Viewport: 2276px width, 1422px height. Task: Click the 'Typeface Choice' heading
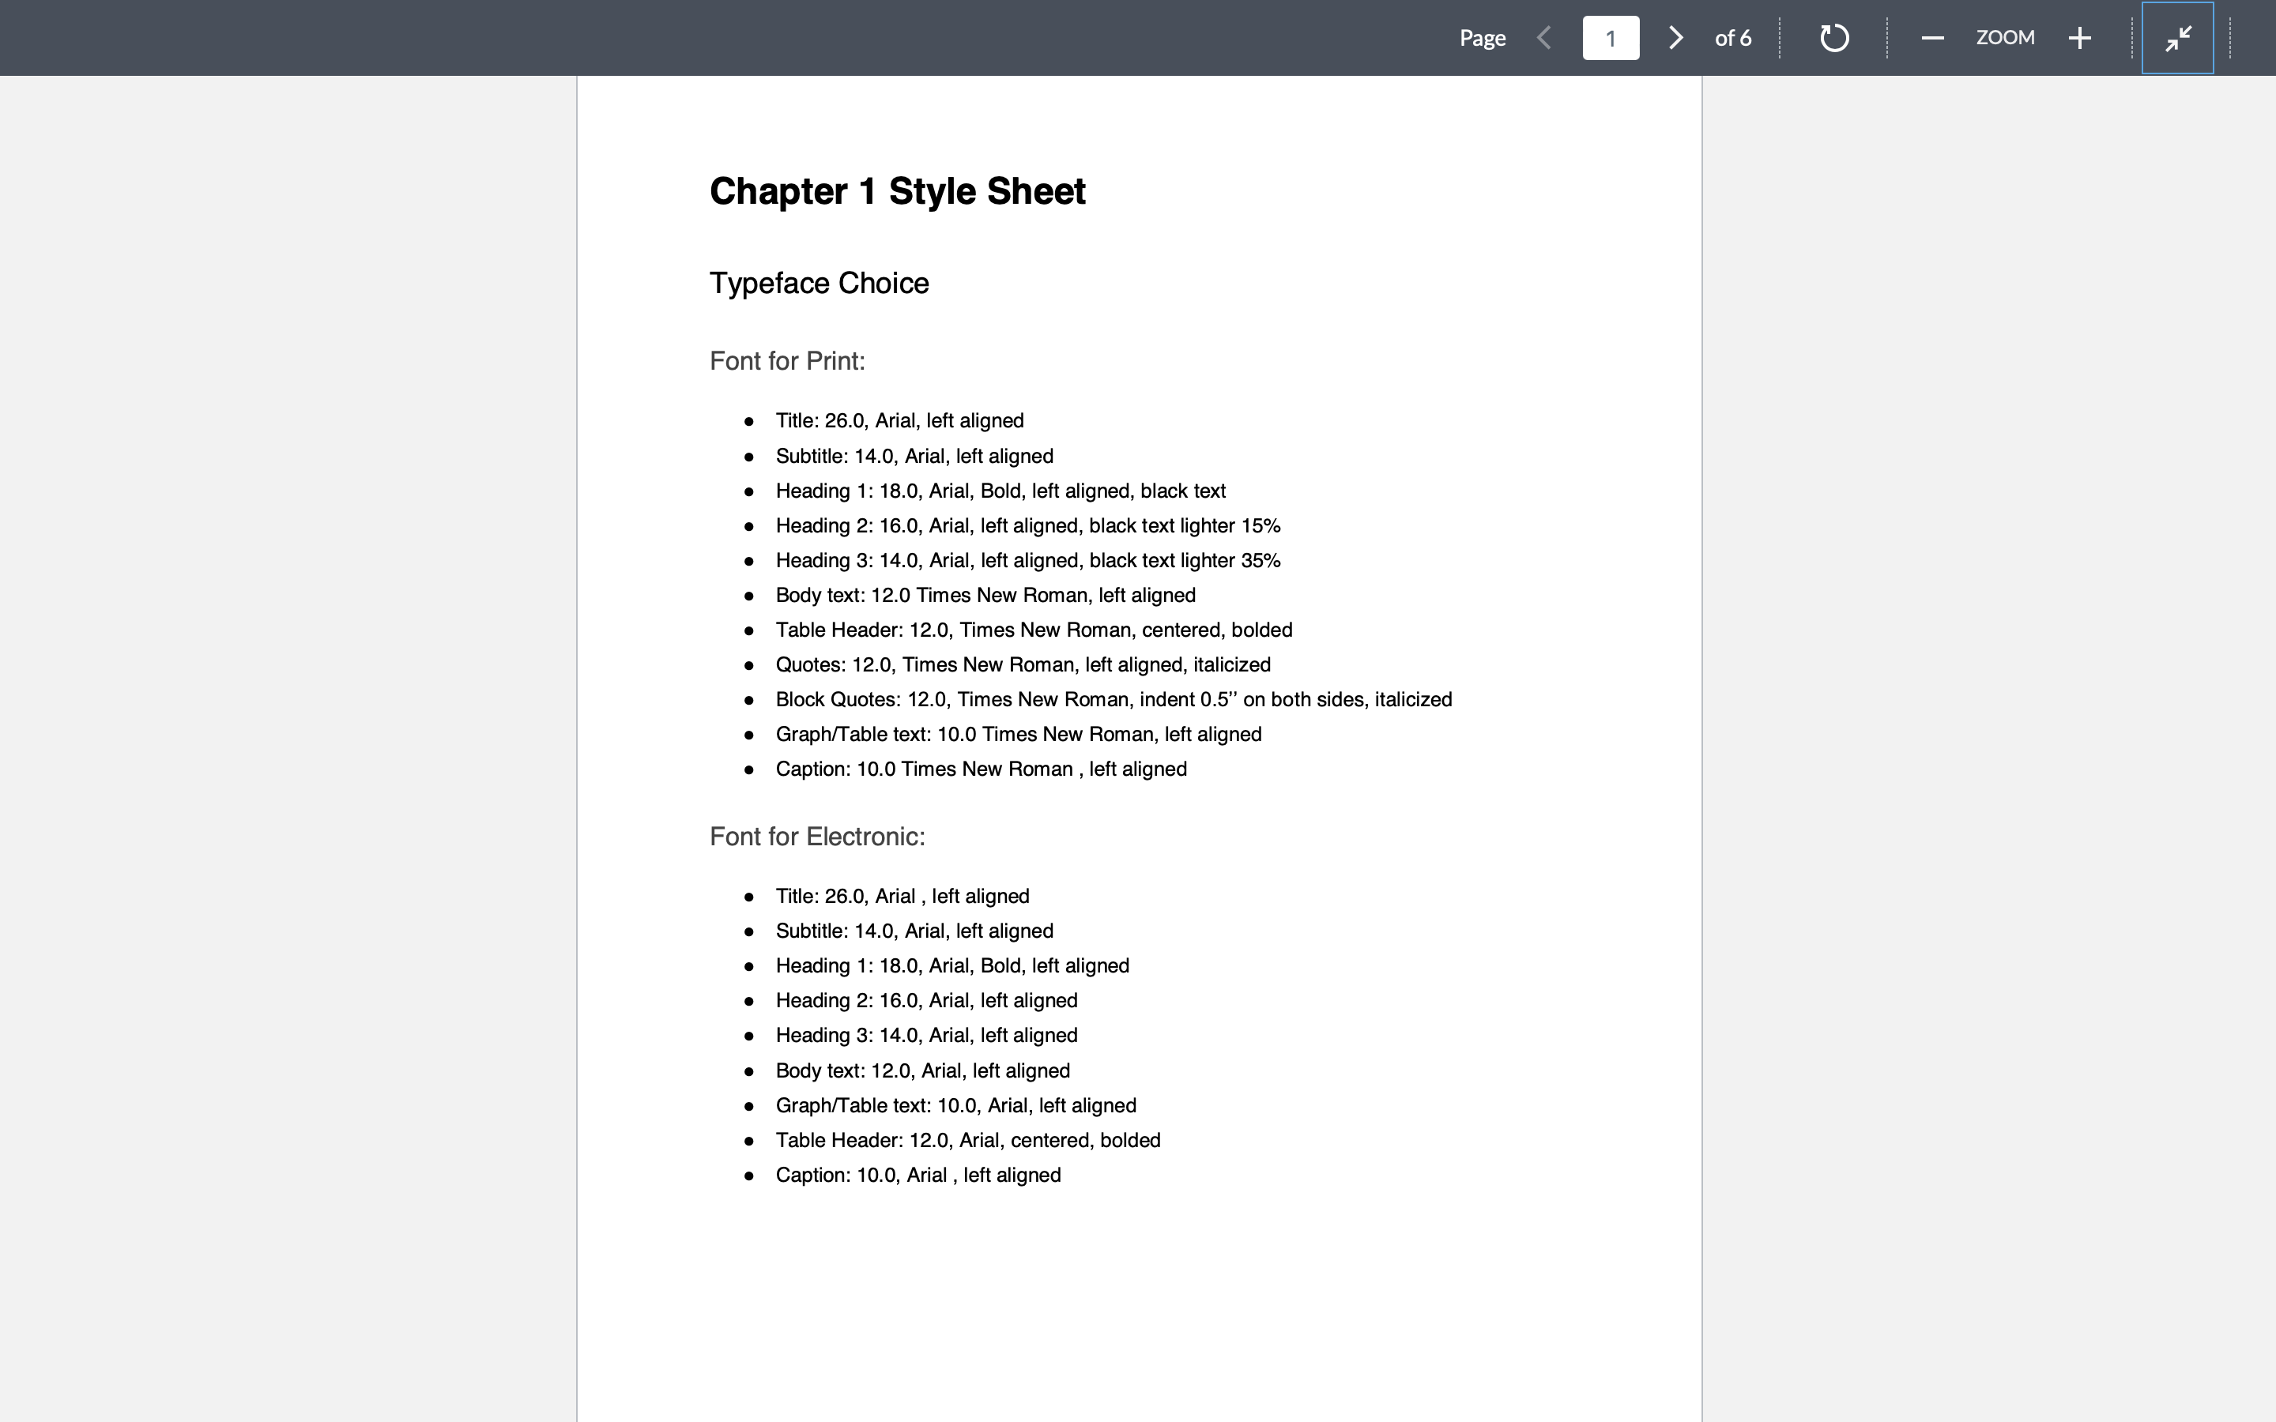(818, 282)
